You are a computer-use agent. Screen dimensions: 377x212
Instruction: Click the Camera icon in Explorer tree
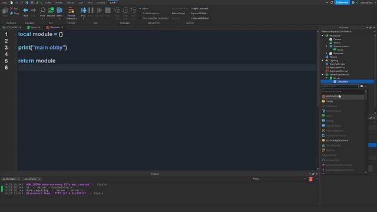click(331, 39)
